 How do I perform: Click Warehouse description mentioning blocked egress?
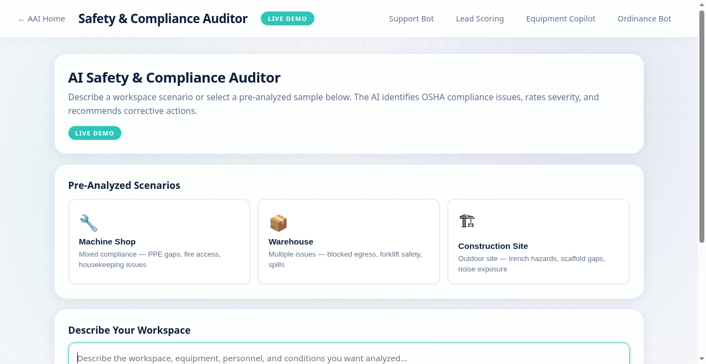click(345, 259)
